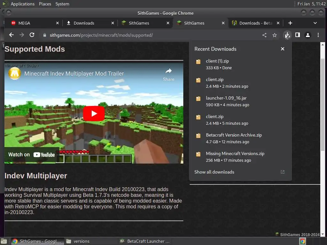Open launcher-1.09_16.jar download entry
The image size is (327, 245).
point(240,101)
